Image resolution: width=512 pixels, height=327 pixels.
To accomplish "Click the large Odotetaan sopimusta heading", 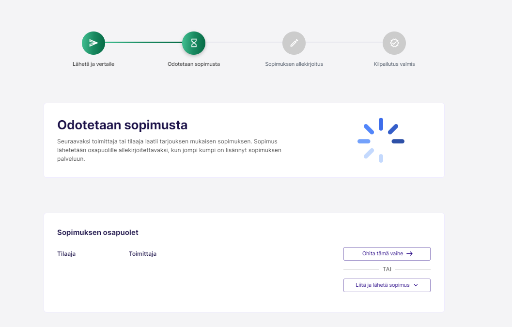I will [x=123, y=125].
